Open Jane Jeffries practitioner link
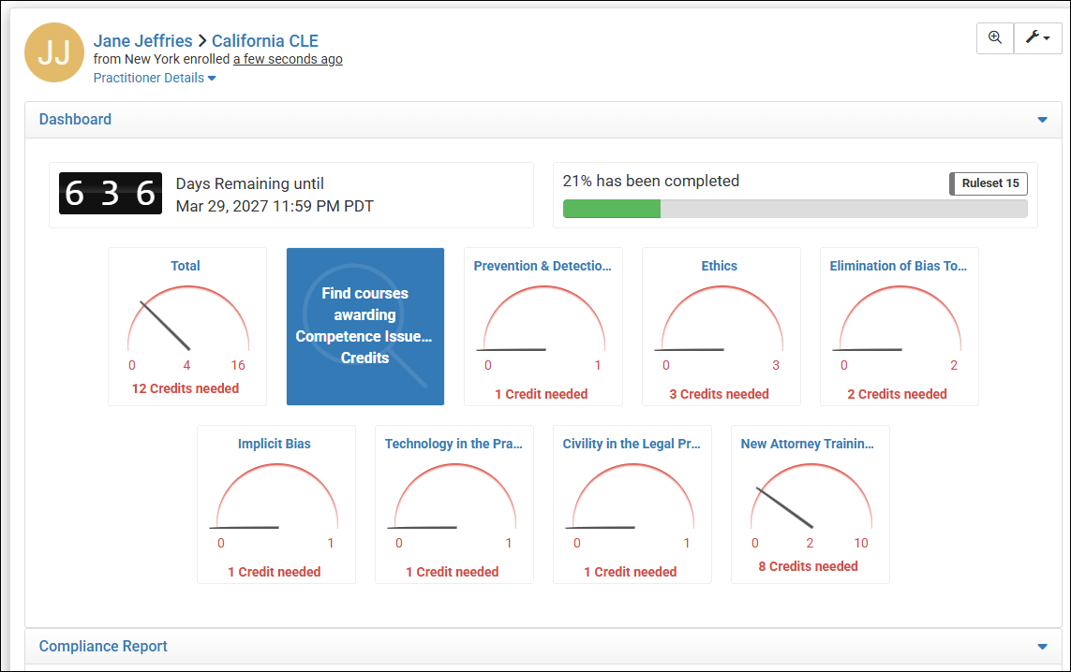The height and width of the screenshot is (672, 1071). tap(142, 41)
